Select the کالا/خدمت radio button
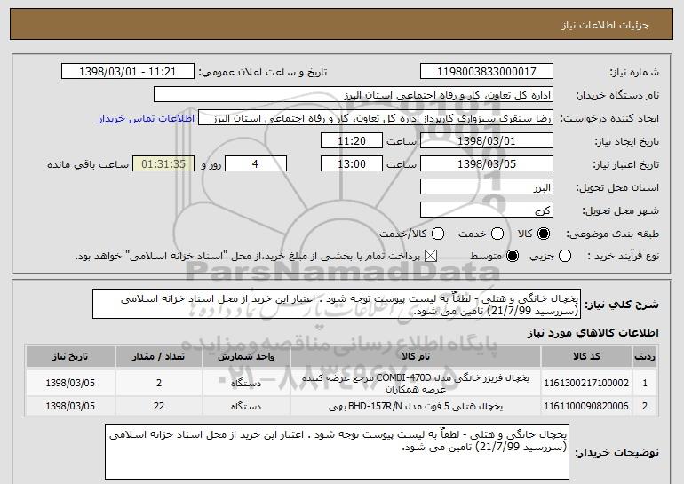 click(x=438, y=234)
